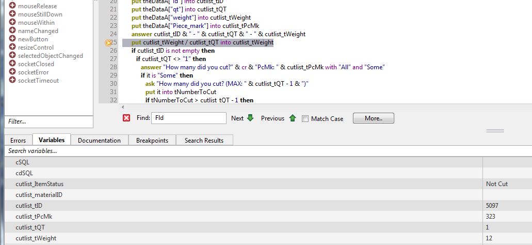Image resolution: width=532 pixels, height=245 pixels.
Task: Click the breakpoint marker on line 25
Action: point(108,42)
